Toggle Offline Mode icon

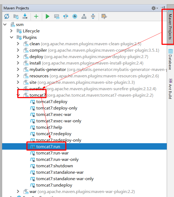66,16
